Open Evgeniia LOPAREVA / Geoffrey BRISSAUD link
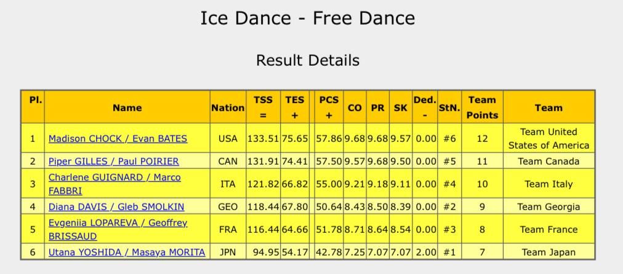 click(x=118, y=223)
